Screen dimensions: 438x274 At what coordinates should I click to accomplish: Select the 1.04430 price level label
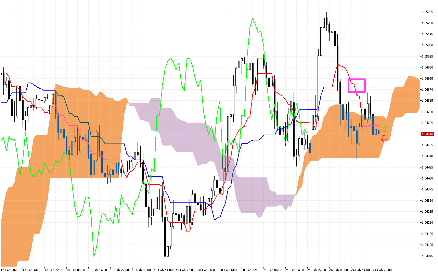point(428,178)
